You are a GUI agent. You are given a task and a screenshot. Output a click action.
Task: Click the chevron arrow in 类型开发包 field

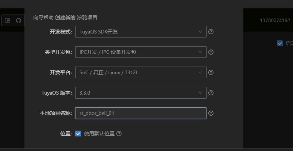click(x=200, y=52)
